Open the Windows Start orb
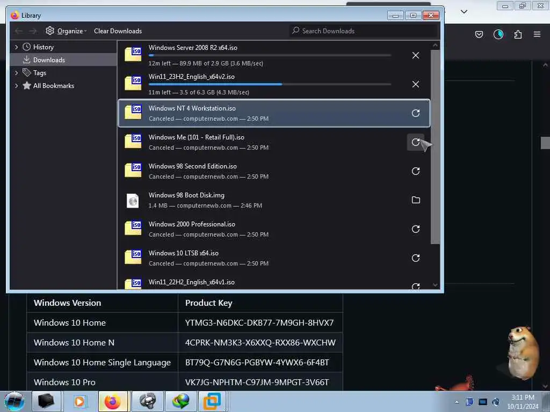The image size is (550, 412). (15, 401)
